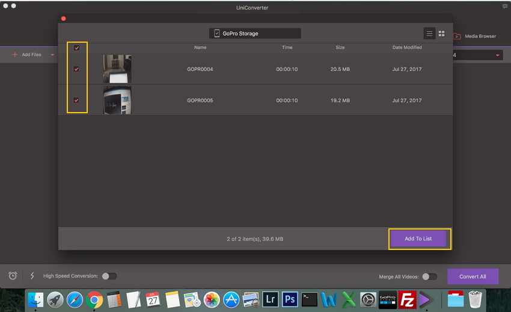Viewport: 511px width, 312px height.
Task: Open the Trash in the dock
Action: tap(475, 299)
